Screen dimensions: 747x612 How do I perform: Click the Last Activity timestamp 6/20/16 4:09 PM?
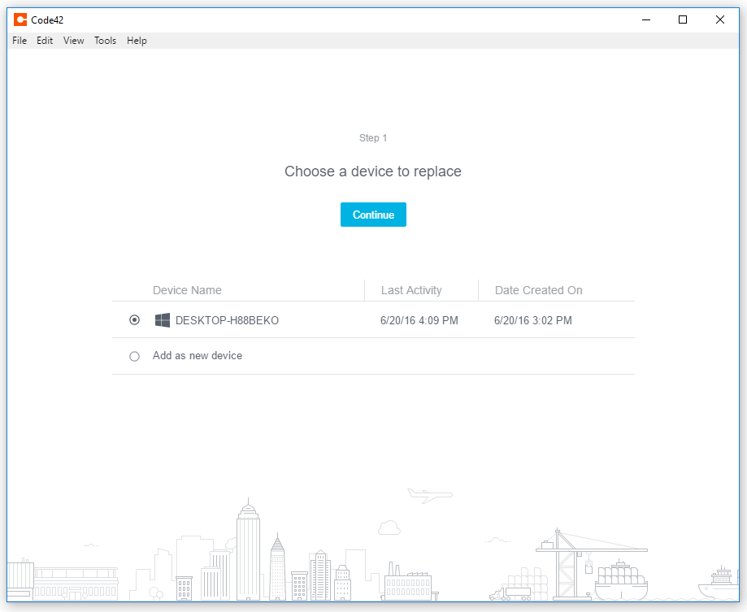[419, 320]
